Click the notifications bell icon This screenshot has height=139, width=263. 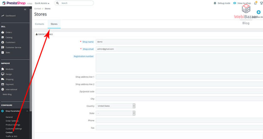pos(255,3)
